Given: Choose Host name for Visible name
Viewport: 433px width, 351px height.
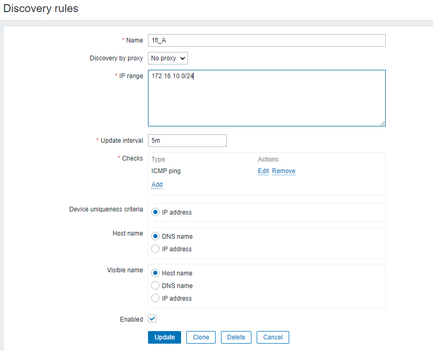Looking at the screenshot, I should (155, 273).
